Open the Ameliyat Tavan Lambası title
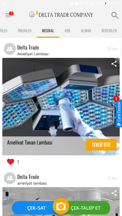Image resolution: width=122 pixels, height=216 pixels. (30, 143)
